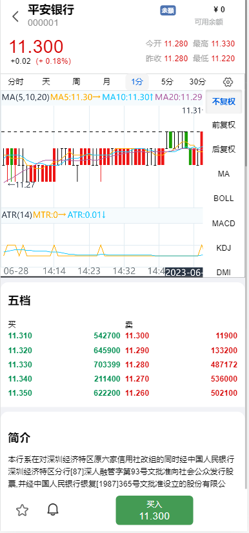Click the 11.310 buy price row

point(65,336)
